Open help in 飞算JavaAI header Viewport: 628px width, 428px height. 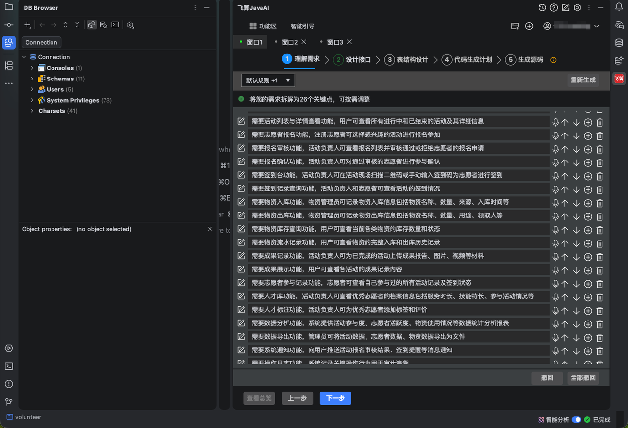tap(554, 8)
